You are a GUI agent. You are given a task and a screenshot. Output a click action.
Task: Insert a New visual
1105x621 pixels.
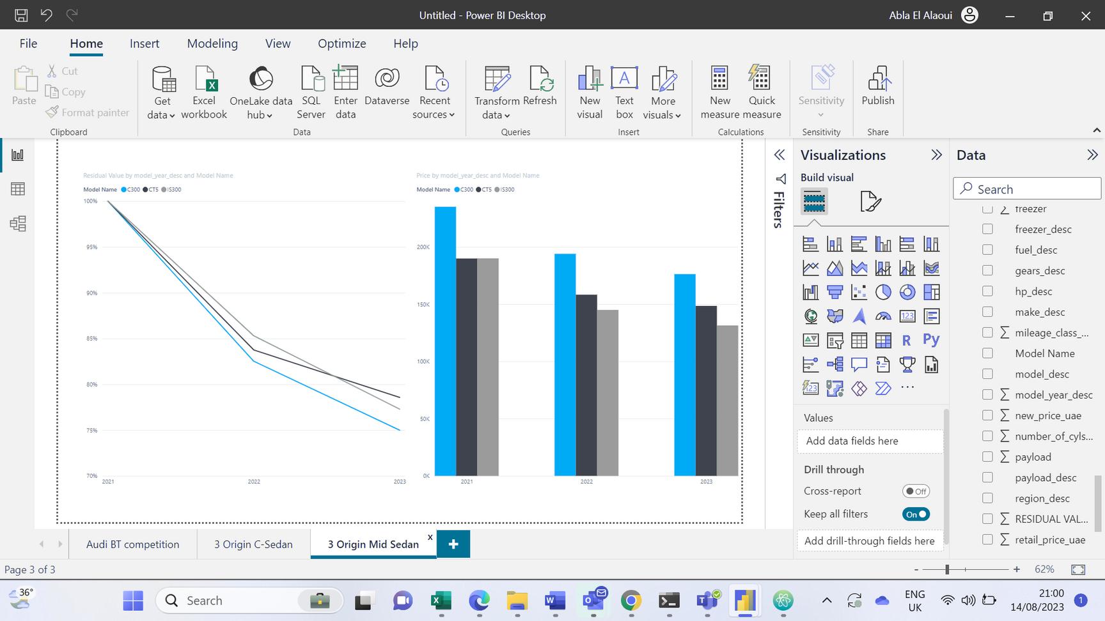click(590, 93)
